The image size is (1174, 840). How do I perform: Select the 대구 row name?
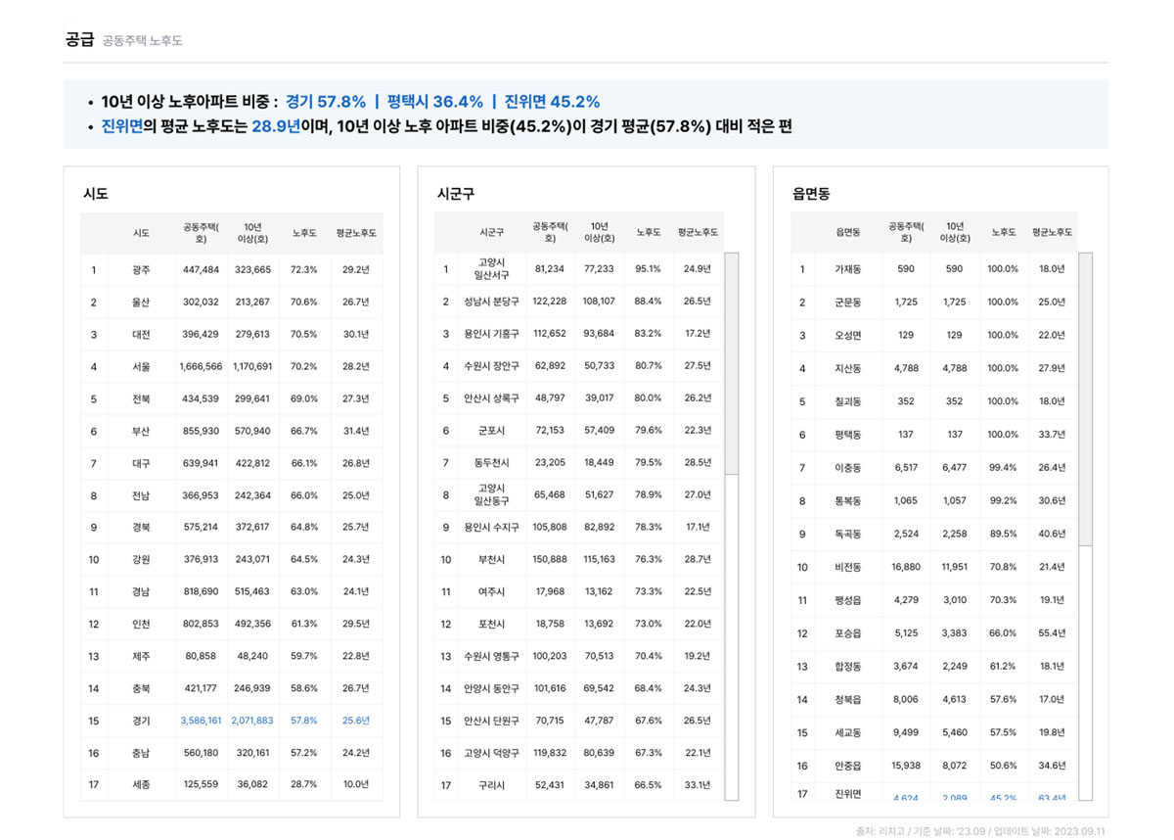(142, 463)
